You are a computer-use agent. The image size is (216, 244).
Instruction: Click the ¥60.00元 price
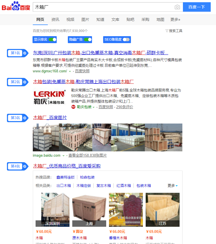click(x=44, y=231)
